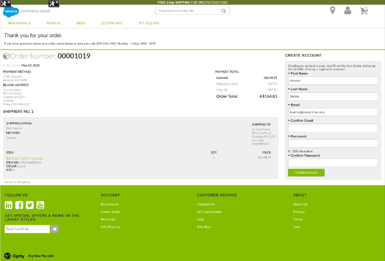Screen dimensions: 385x261
Task: Open the shopping cart icon
Action: (x=364, y=11)
